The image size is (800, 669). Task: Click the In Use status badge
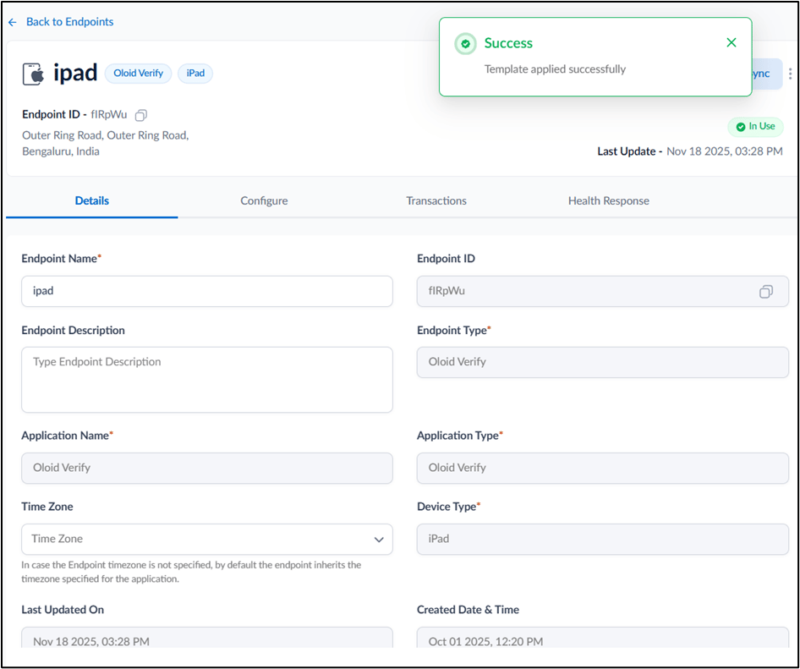click(x=756, y=127)
